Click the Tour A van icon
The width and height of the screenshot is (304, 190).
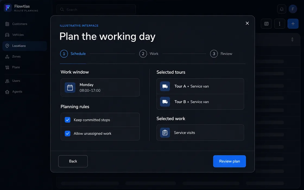point(165,86)
